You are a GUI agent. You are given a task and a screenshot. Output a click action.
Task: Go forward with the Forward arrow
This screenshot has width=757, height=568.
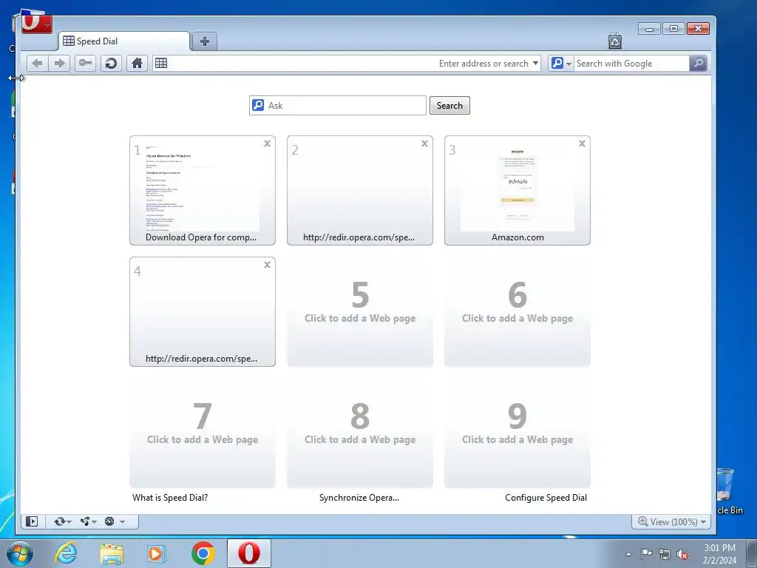[x=59, y=64]
